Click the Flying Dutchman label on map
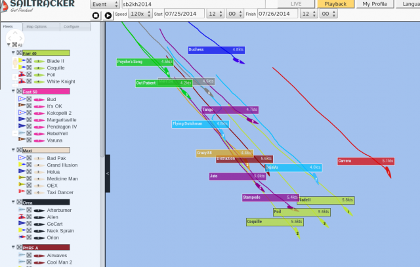 [x=200, y=124]
